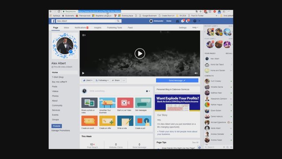Click the Aleksander profile link in top bar
This screenshot has width=282, height=159.
point(156,21)
